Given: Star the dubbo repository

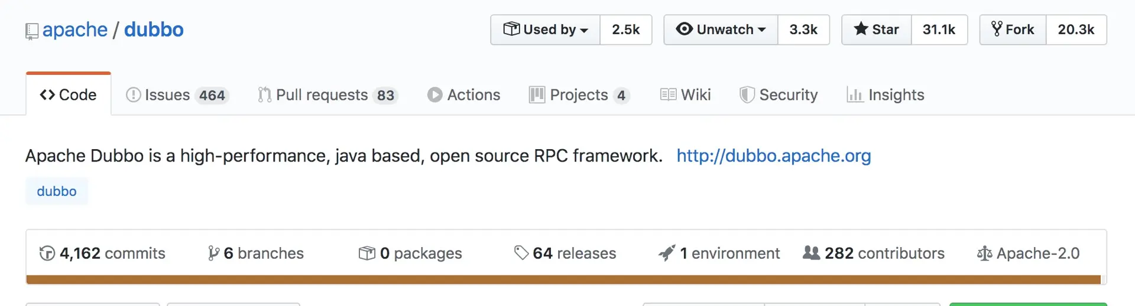Looking at the screenshot, I should click(x=877, y=29).
